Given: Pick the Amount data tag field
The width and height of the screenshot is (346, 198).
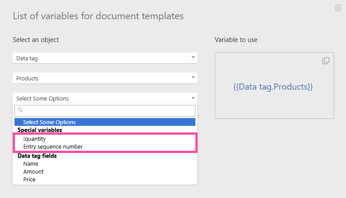Looking at the screenshot, I should tap(33, 171).
